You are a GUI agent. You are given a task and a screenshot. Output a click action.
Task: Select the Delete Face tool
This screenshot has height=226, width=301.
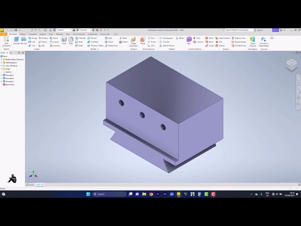coord(111,46)
